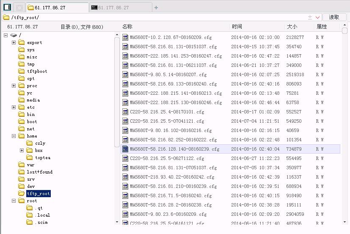
Task: Select the srv folder icon
Action: [22, 179]
